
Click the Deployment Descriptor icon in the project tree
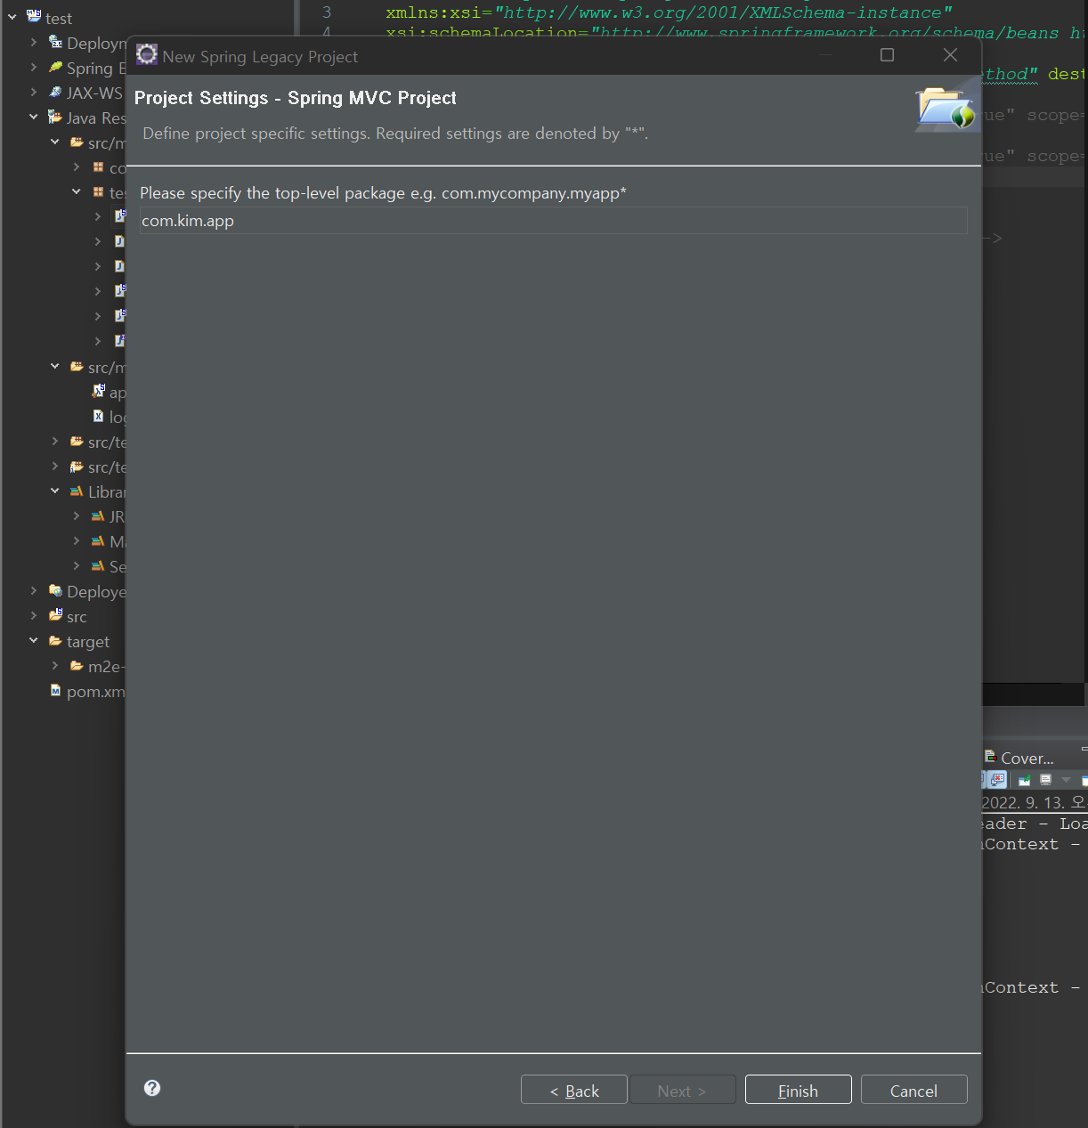[55, 42]
